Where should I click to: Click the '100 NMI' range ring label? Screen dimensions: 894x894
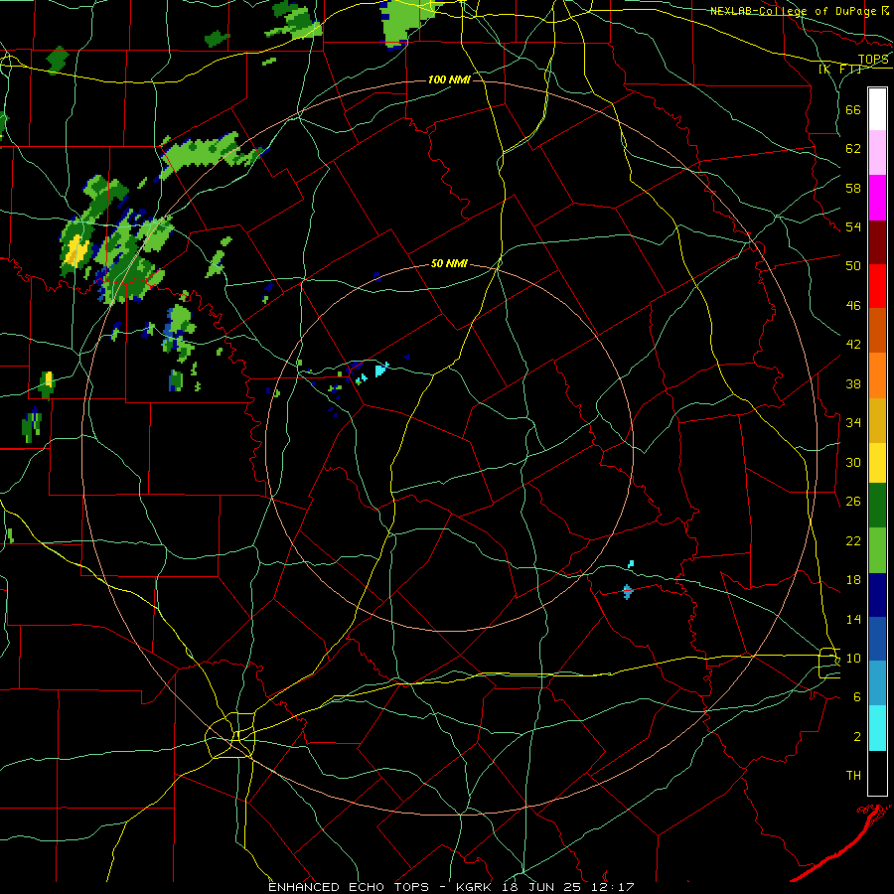[x=449, y=79]
